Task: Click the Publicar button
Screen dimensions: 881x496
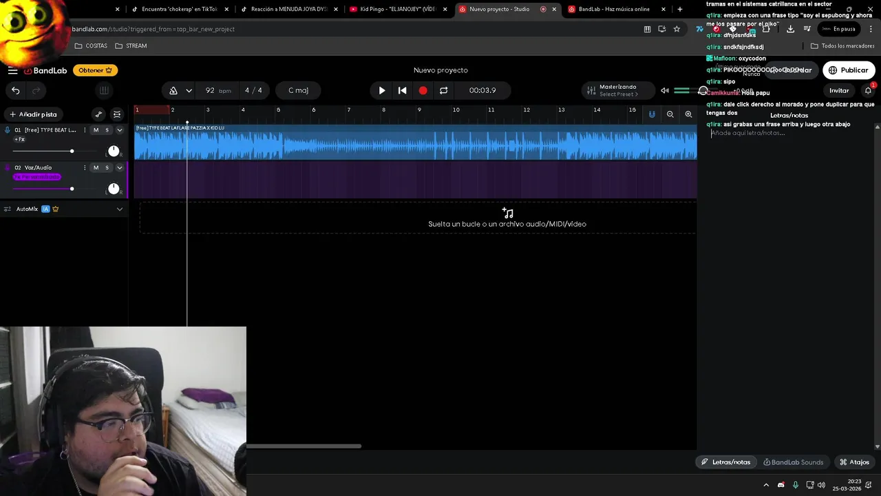Action: pos(849,70)
